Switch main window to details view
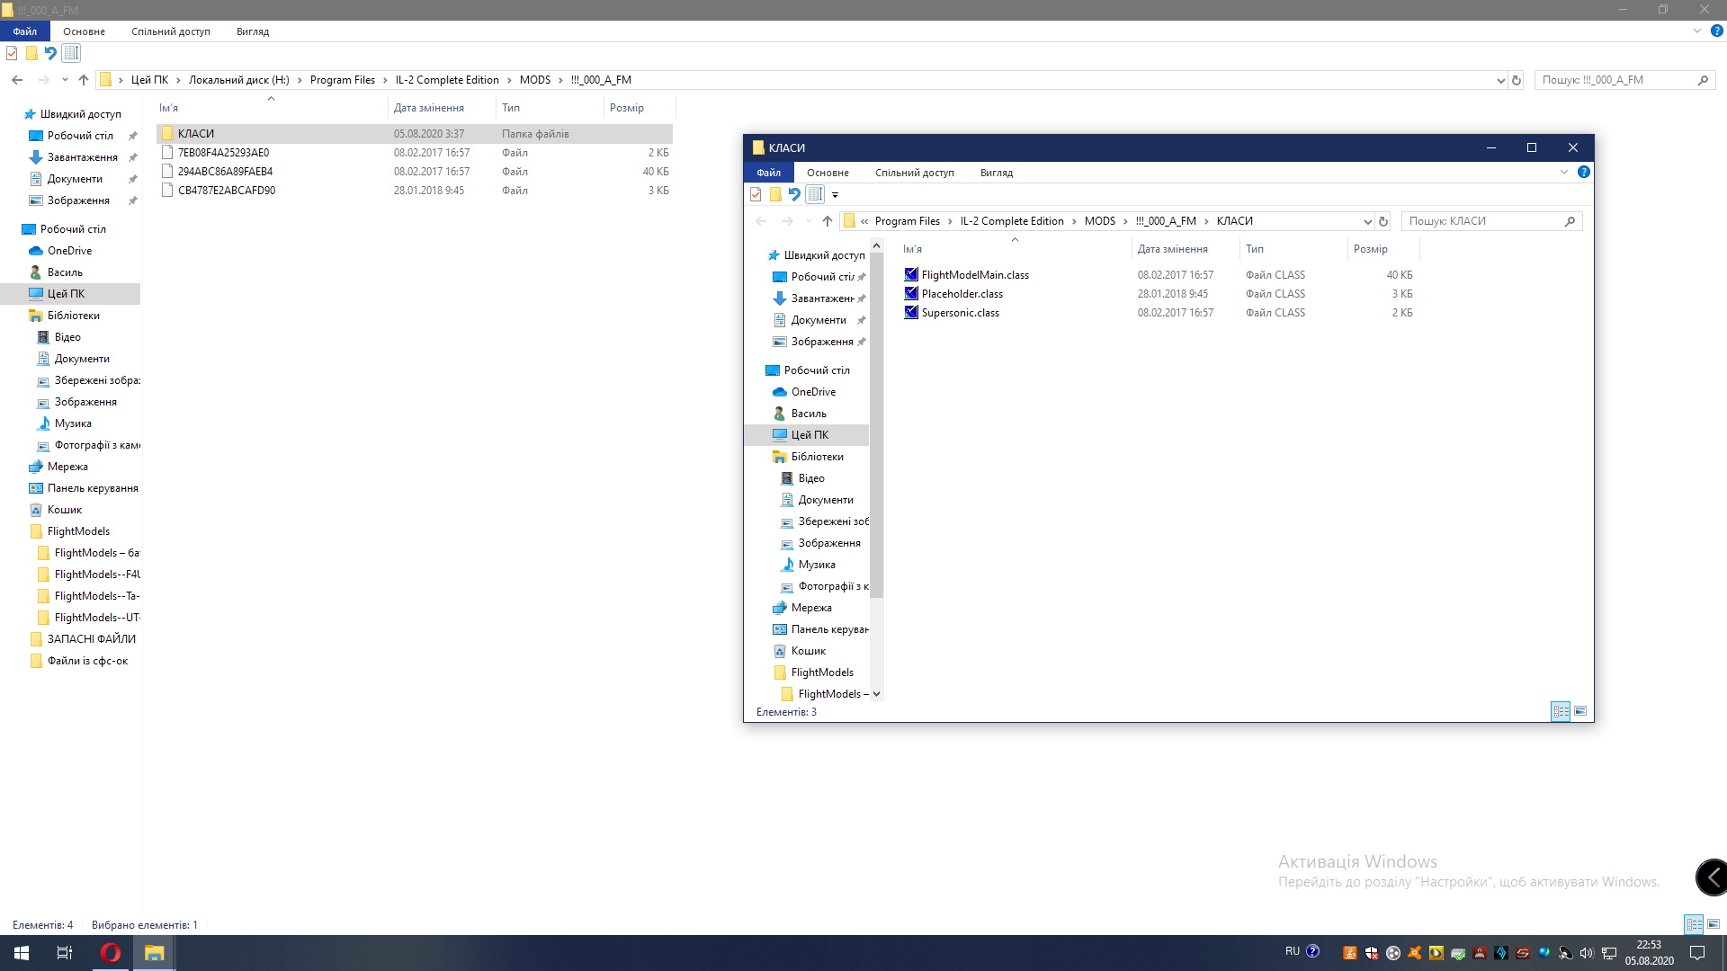The width and height of the screenshot is (1727, 971). 1694,924
